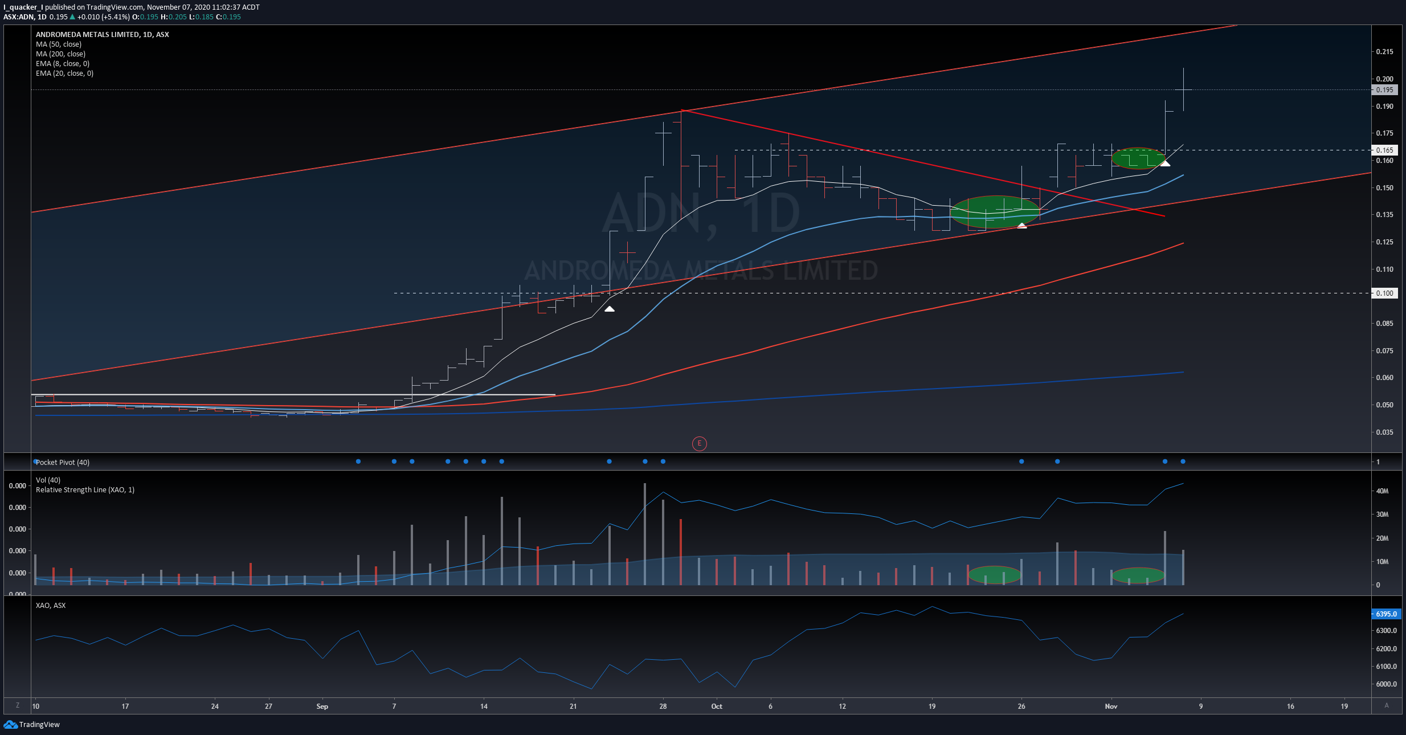The image size is (1406, 735).
Task: Open the earnings 'E' marker
Action: coord(699,443)
